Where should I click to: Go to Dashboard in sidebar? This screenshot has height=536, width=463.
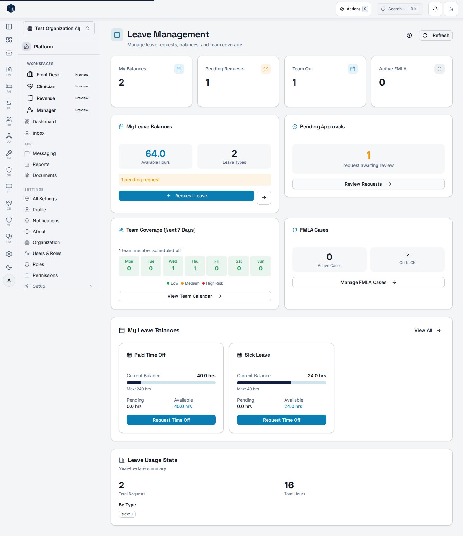click(59, 122)
